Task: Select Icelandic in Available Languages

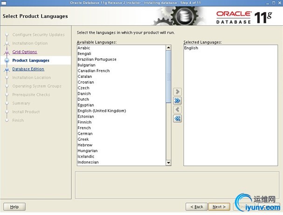Action: [x=121, y=157]
